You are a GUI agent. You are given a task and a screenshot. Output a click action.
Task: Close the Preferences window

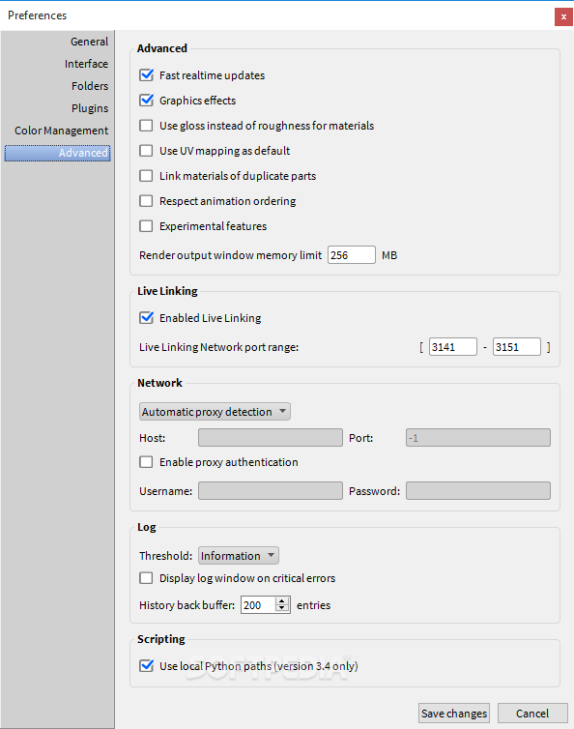click(x=563, y=16)
